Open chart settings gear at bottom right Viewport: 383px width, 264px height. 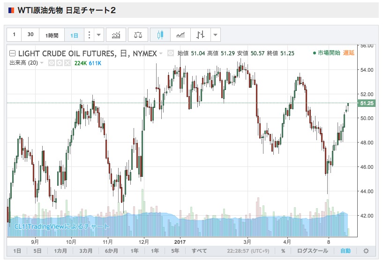point(366,251)
